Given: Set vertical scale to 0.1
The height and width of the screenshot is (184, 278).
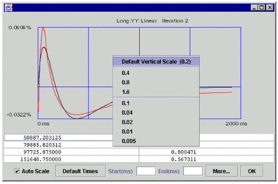Looking at the screenshot, I should pyautogui.click(x=125, y=103).
